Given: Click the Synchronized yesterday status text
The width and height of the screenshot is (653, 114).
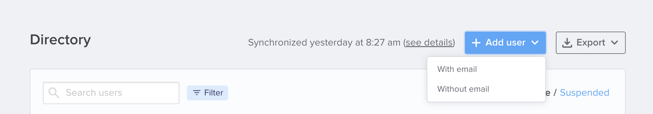Looking at the screenshot, I should tap(324, 42).
